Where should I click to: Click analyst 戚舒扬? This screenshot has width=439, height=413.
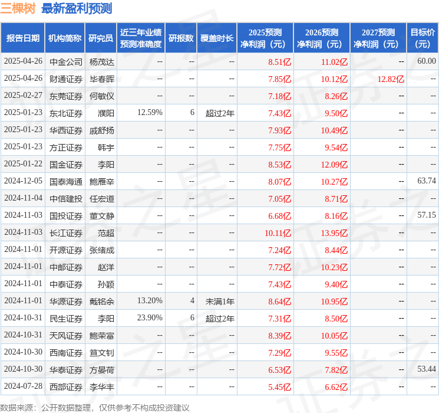coord(102,130)
